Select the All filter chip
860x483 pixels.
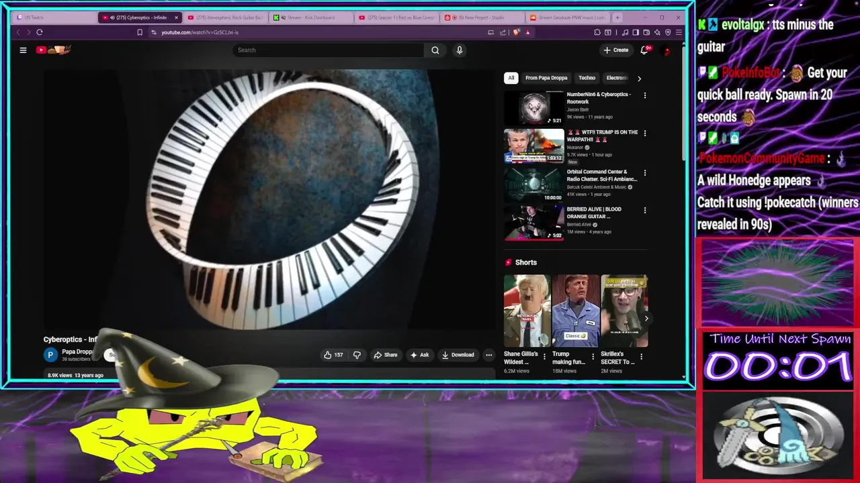[x=511, y=78]
